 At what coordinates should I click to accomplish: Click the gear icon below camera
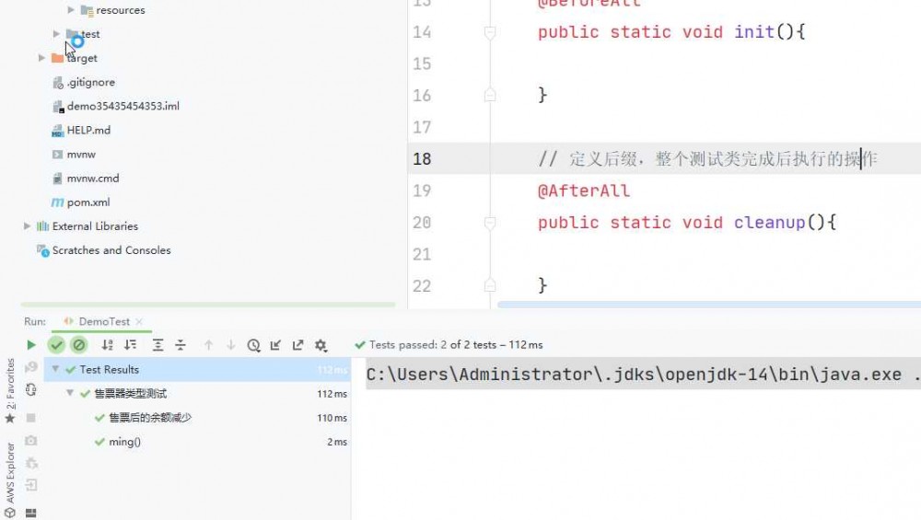[31, 463]
